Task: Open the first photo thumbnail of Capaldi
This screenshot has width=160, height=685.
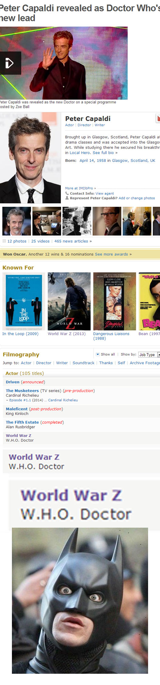Action: click(x=17, y=221)
